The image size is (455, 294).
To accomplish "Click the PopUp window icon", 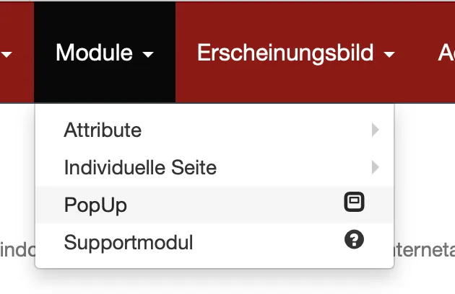I will coord(354,203).
